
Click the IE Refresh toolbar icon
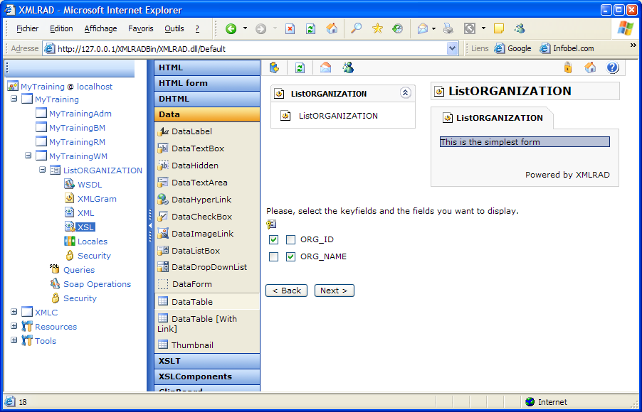pyautogui.click(x=310, y=29)
